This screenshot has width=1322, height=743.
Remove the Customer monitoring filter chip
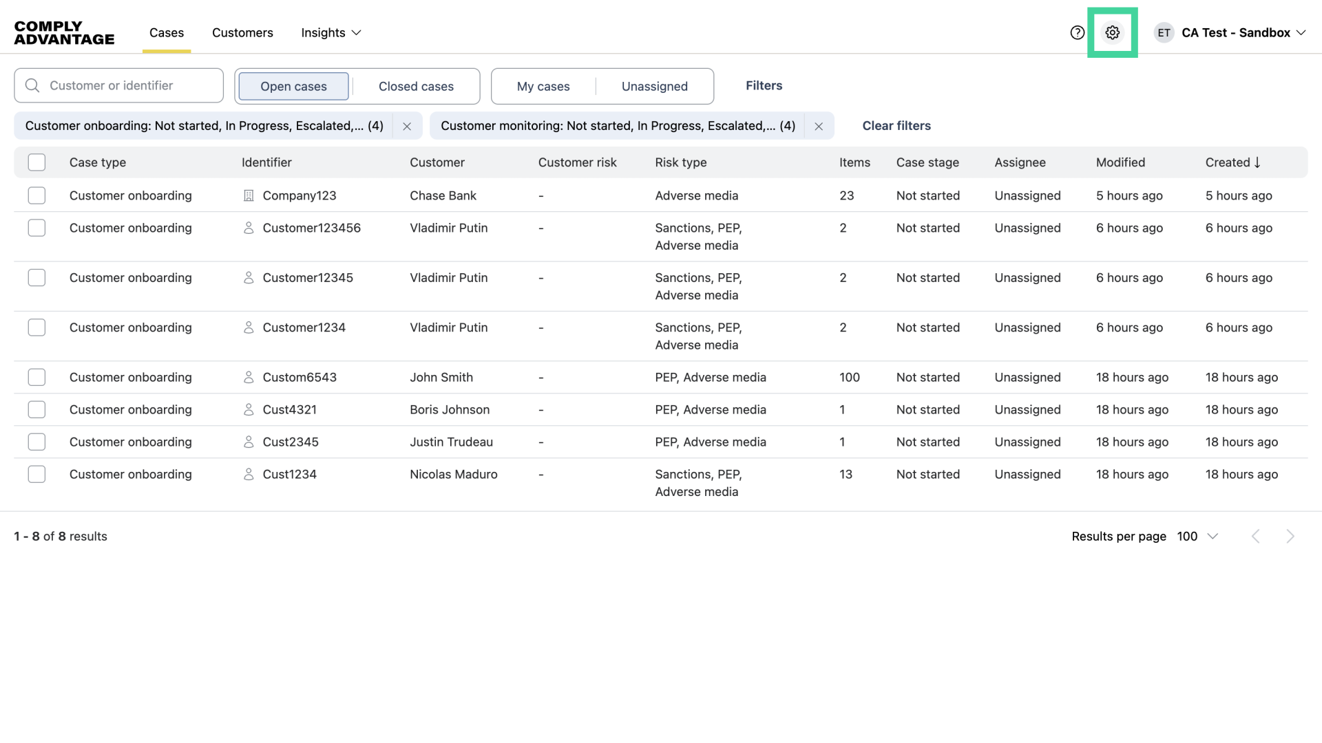click(819, 126)
